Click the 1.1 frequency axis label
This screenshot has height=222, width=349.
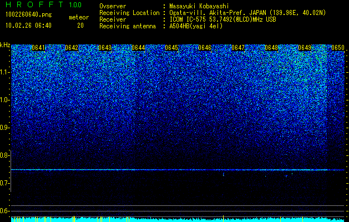(x=5, y=72)
